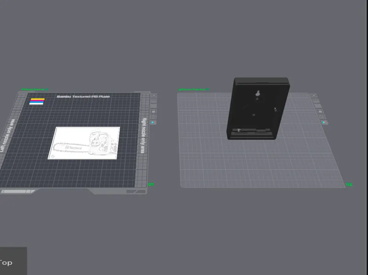Click the Left nozzle only area label

(x=7, y=136)
